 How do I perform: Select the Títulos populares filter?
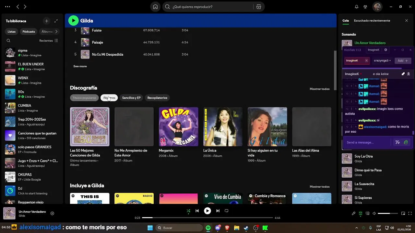84,98
